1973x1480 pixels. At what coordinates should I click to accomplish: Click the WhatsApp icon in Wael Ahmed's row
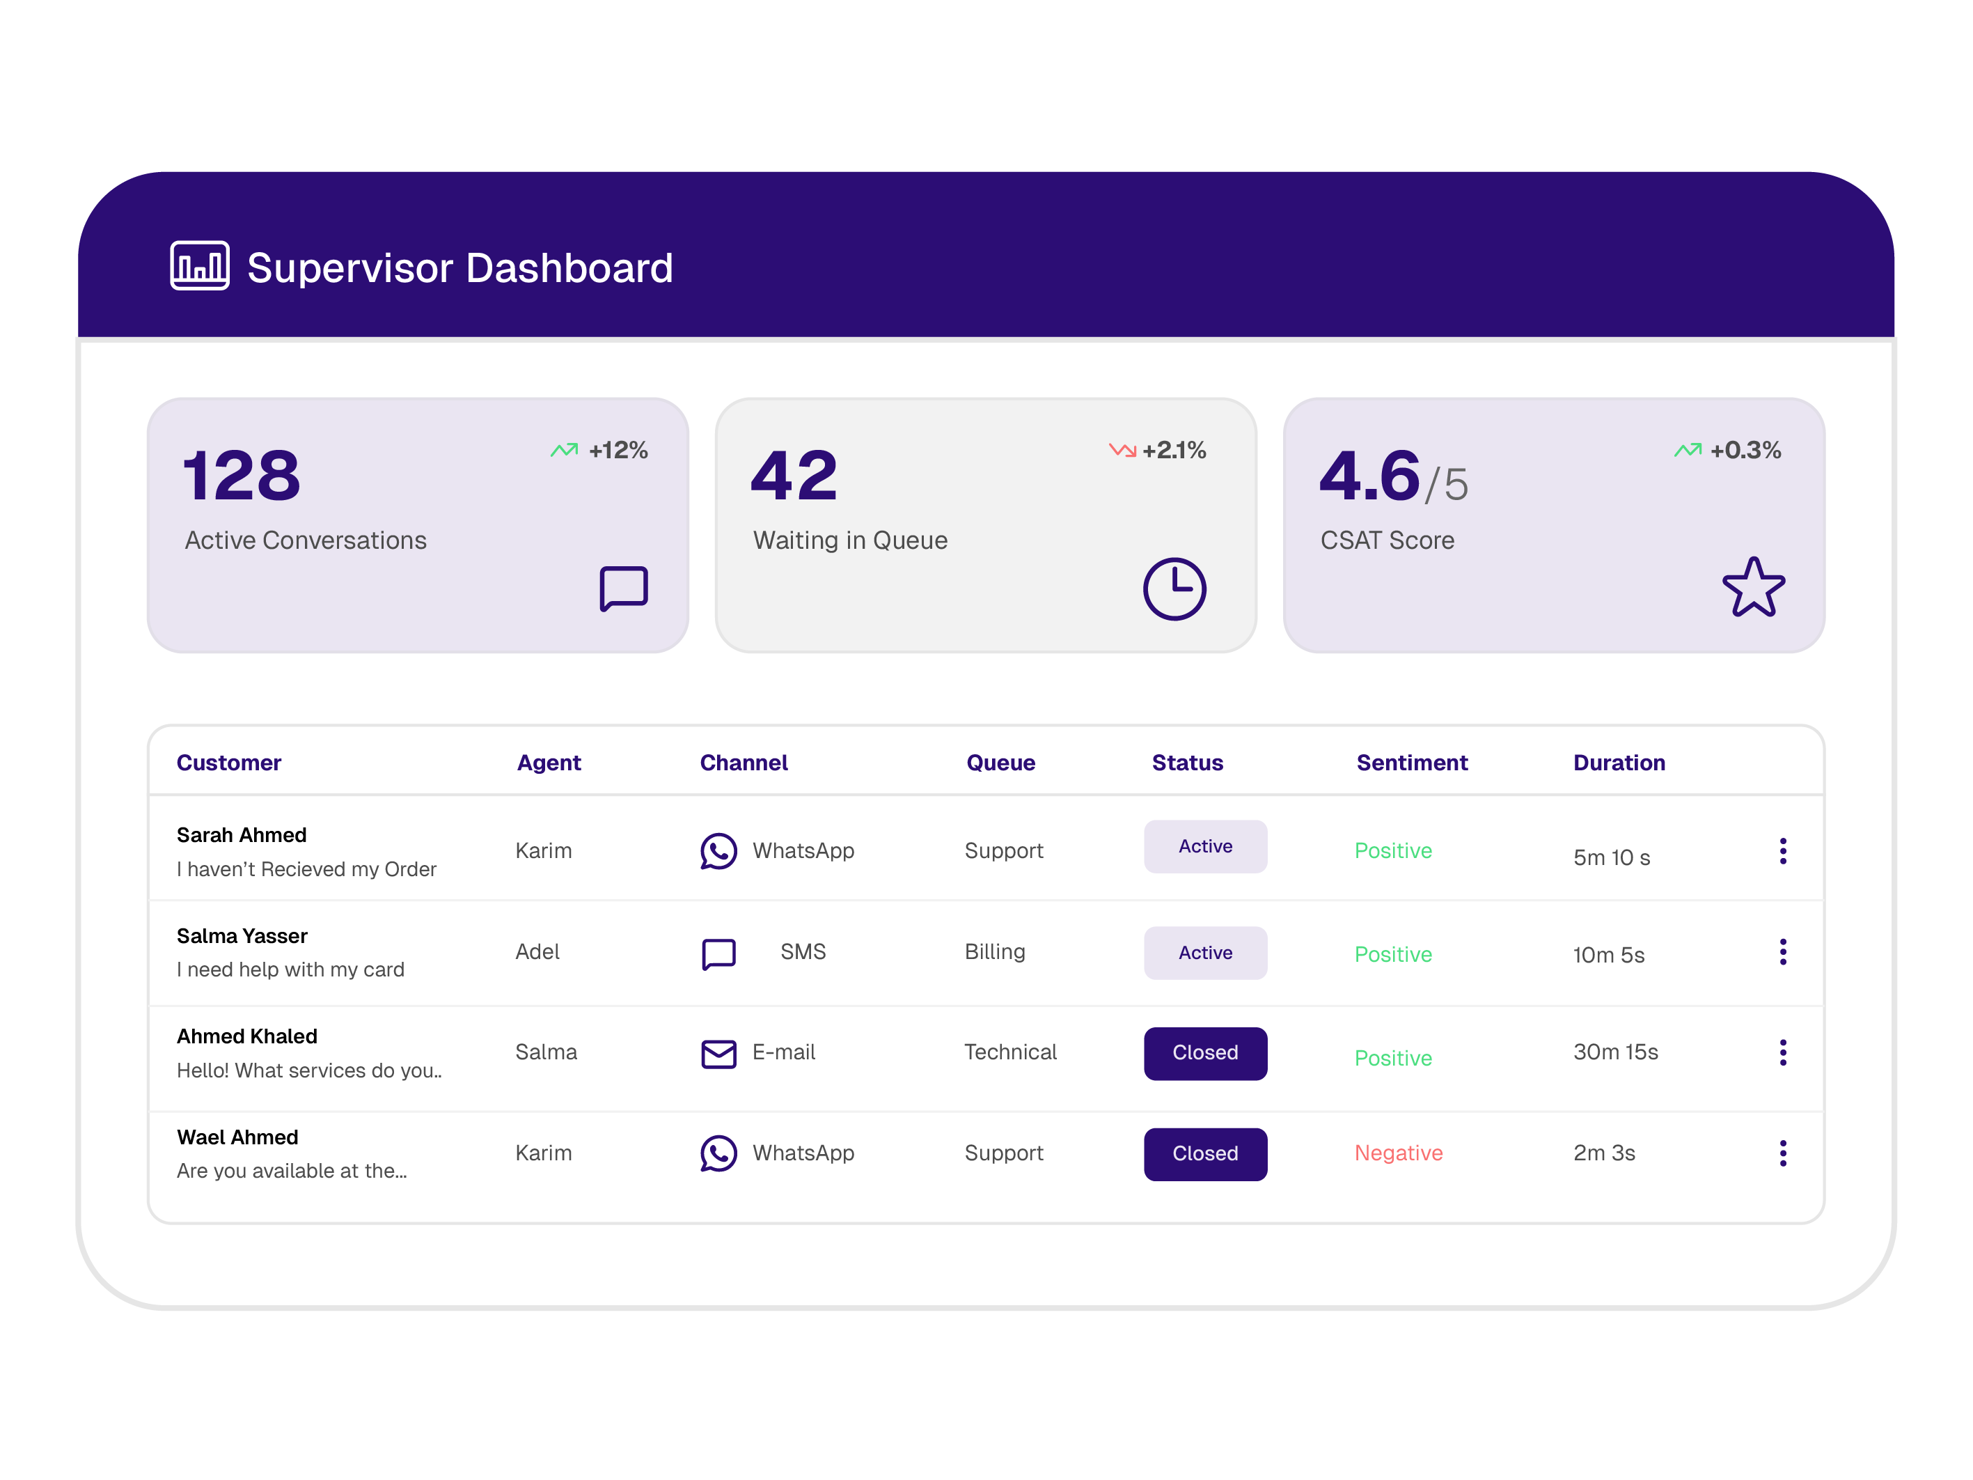tap(718, 1153)
